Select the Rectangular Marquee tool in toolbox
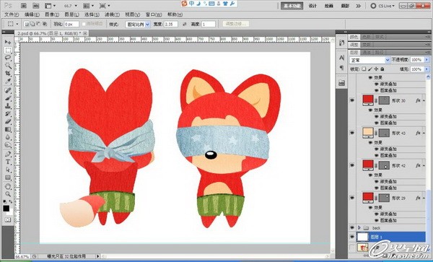 (x=8, y=50)
